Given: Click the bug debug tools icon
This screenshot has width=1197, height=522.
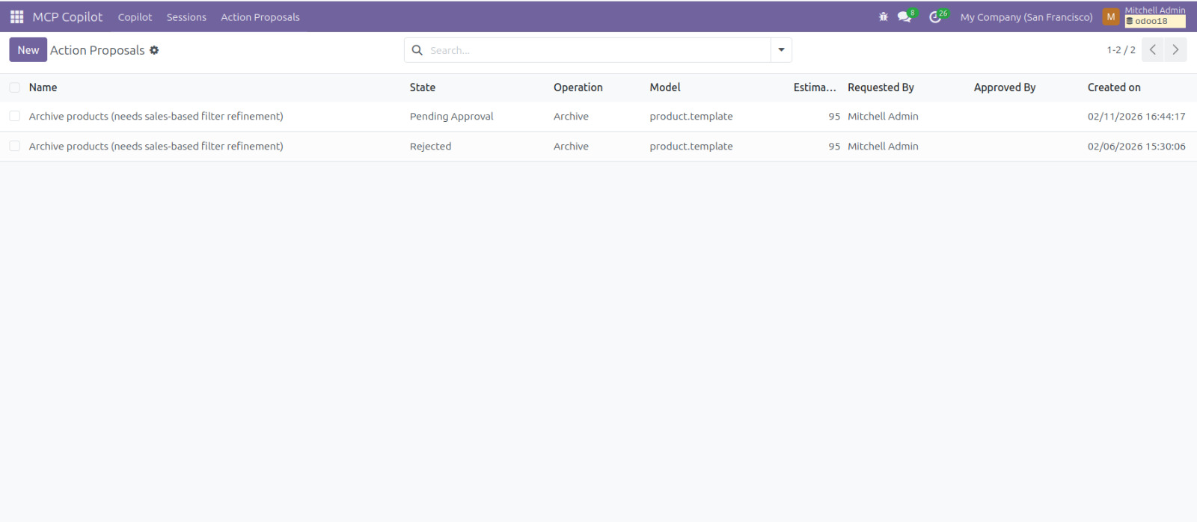Looking at the screenshot, I should [883, 16].
